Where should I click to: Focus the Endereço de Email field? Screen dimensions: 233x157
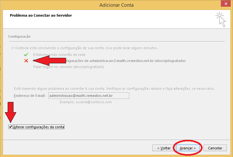(x=89, y=96)
